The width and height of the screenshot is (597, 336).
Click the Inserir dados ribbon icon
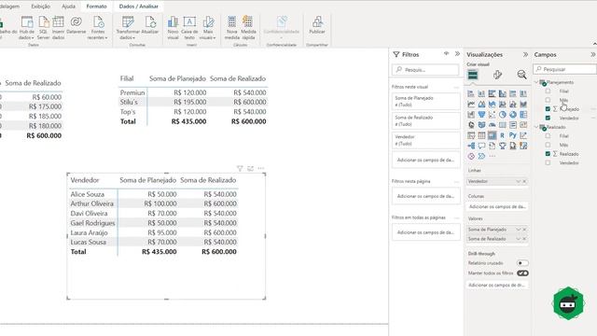pos(58,28)
